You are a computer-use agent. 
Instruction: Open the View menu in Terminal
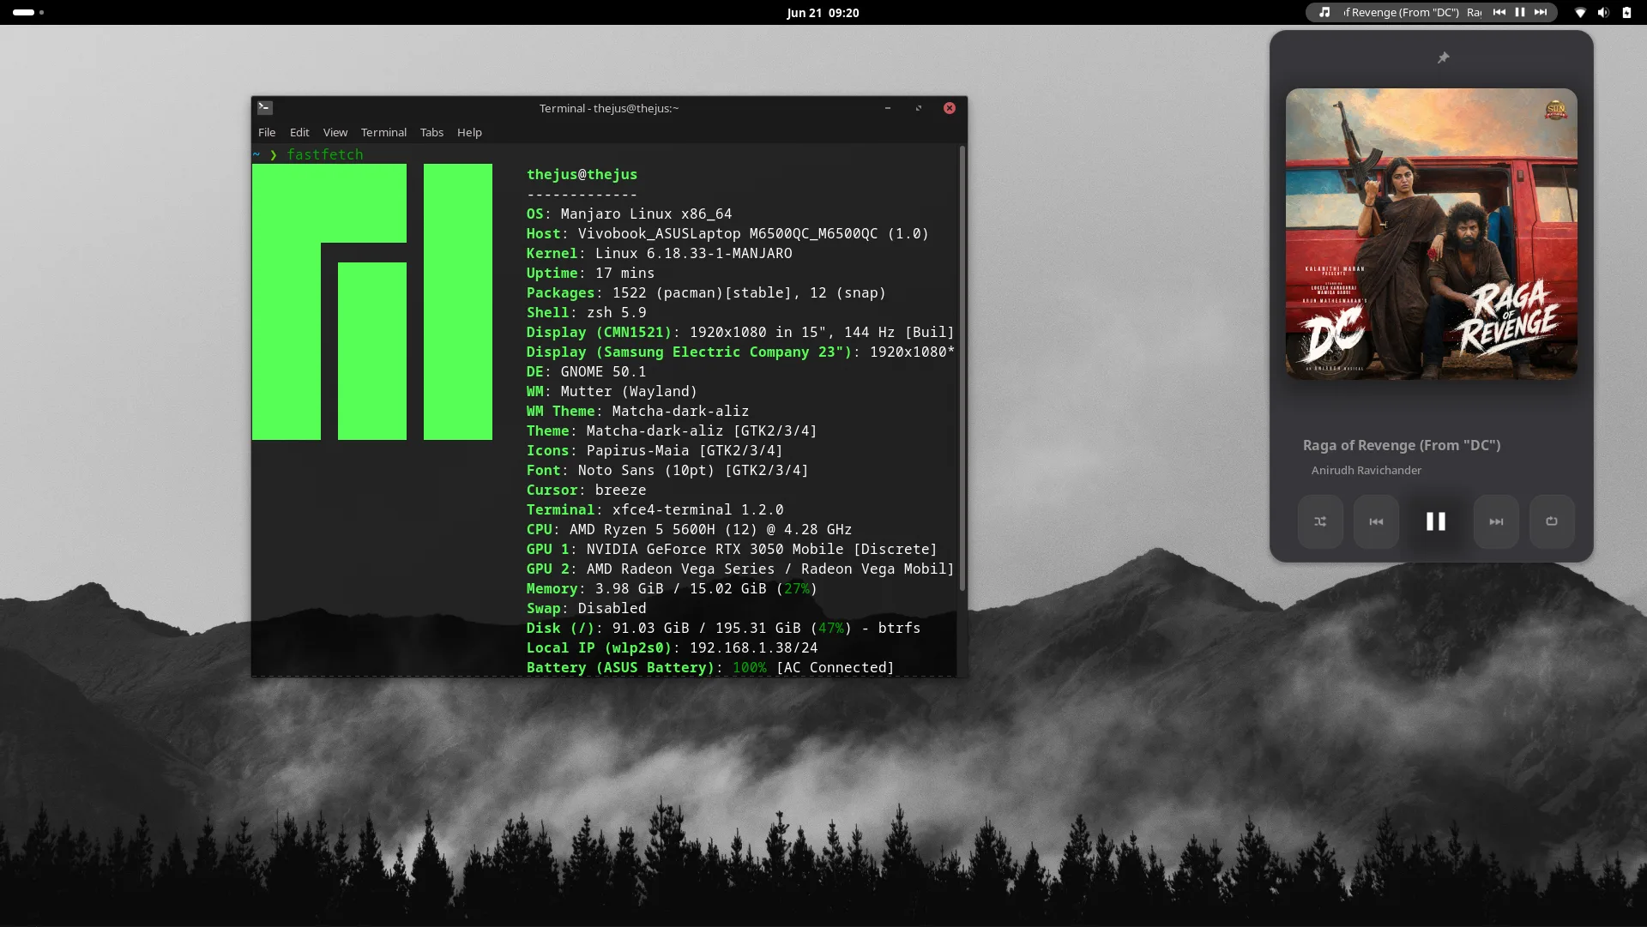pyautogui.click(x=335, y=132)
